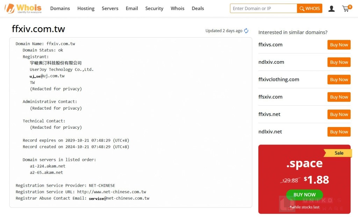
Task: Buy Now for ffxivclothing.com
Action: coord(339,80)
